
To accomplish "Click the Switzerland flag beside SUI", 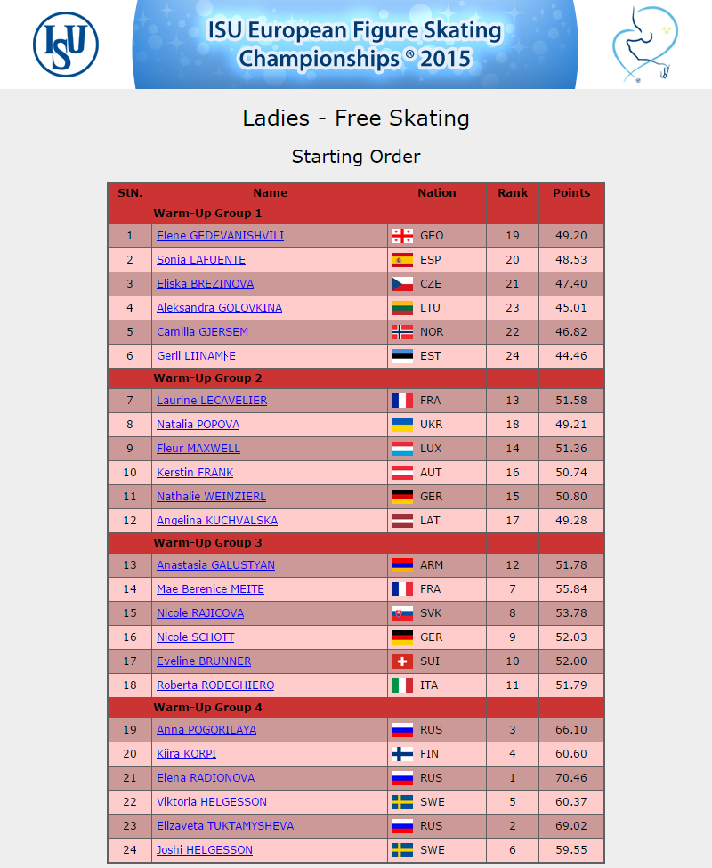I will [x=402, y=661].
